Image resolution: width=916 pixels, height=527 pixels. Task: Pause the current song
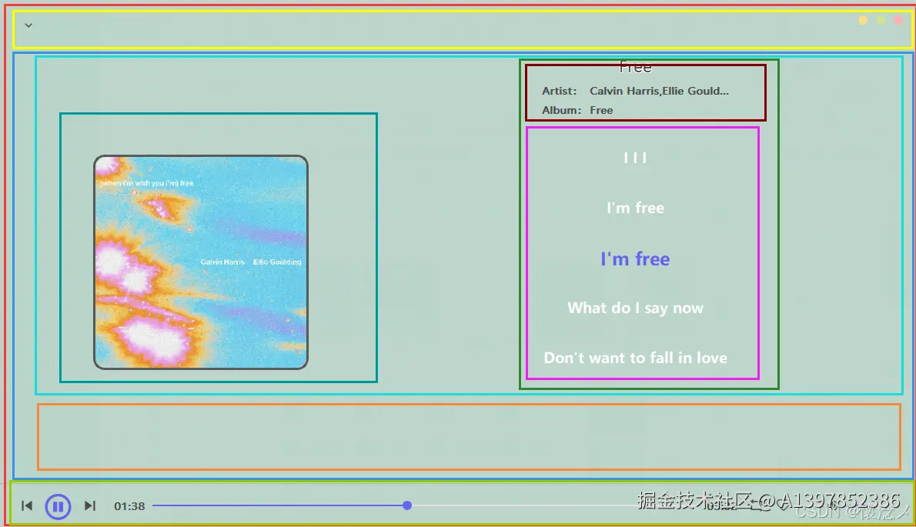[x=58, y=506]
